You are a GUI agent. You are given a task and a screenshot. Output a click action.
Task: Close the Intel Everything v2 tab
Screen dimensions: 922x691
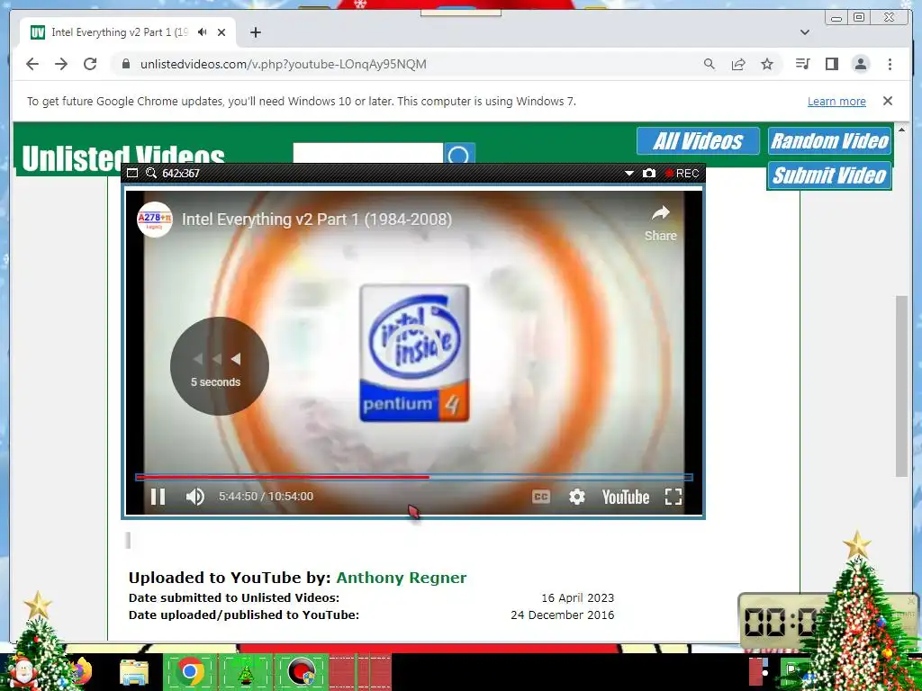coord(221,32)
